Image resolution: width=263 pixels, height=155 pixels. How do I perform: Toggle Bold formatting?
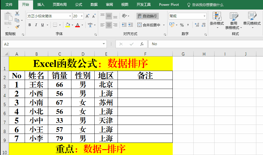tap(30, 25)
